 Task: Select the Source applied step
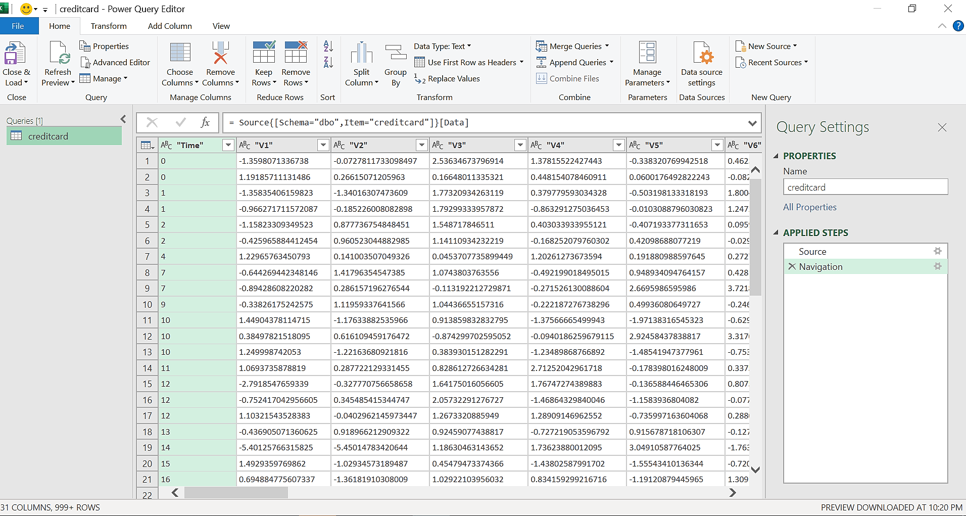(x=865, y=251)
